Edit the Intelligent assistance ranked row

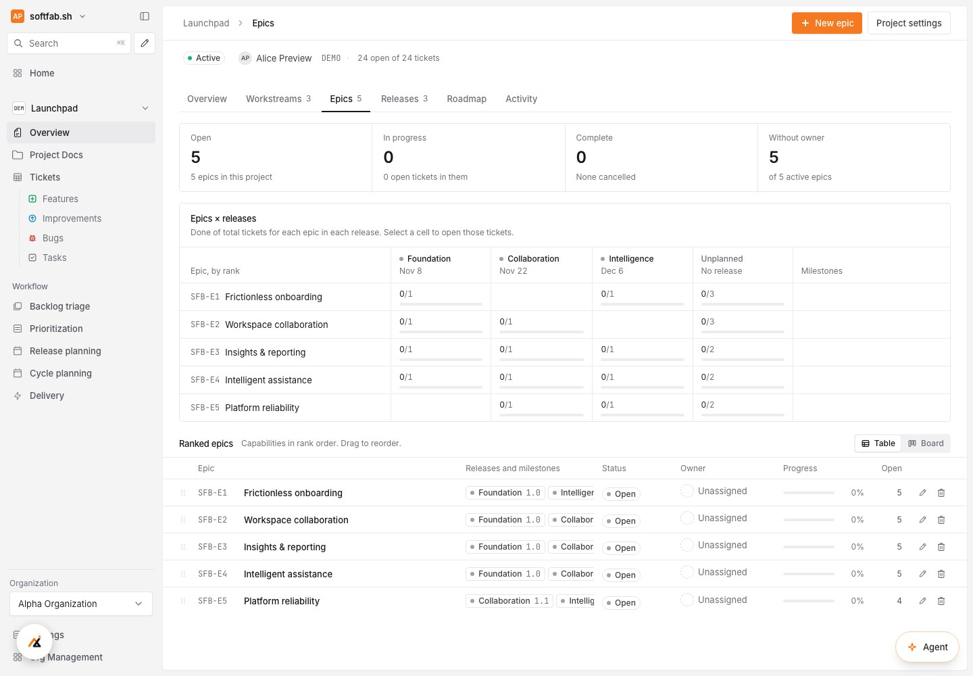point(922,574)
